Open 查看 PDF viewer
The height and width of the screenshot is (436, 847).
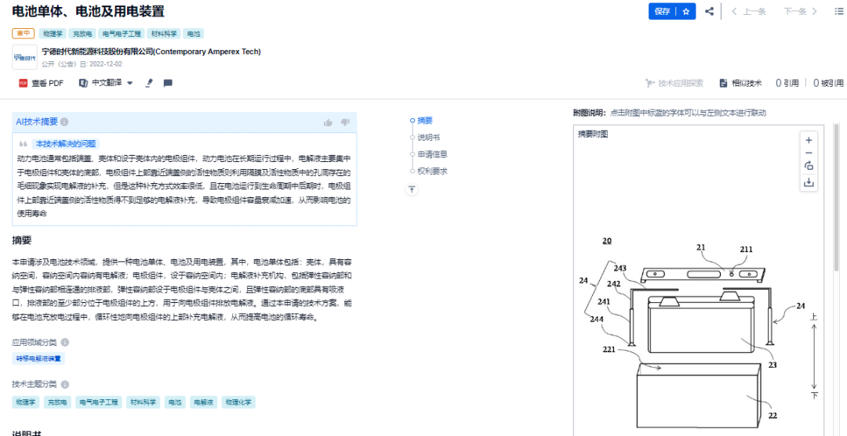point(41,83)
